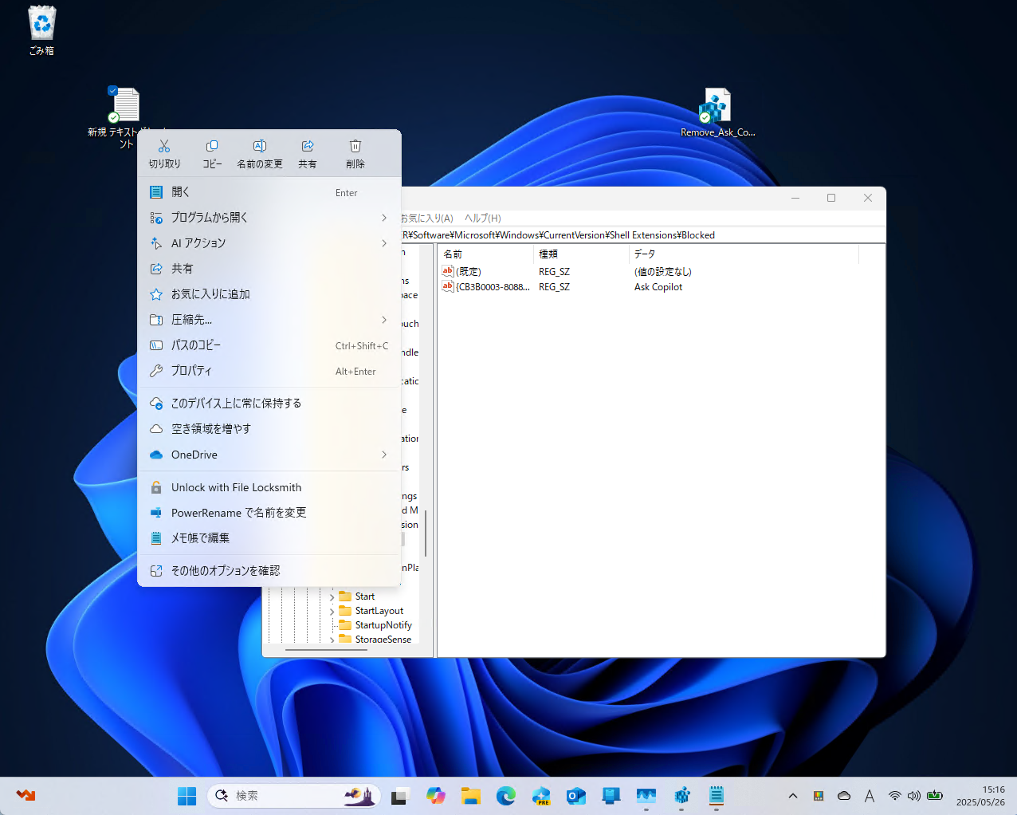The width and height of the screenshot is (1017, 815).
Task: Open the blue chart app beside Registry Editor
Action: tap(646, 796)
